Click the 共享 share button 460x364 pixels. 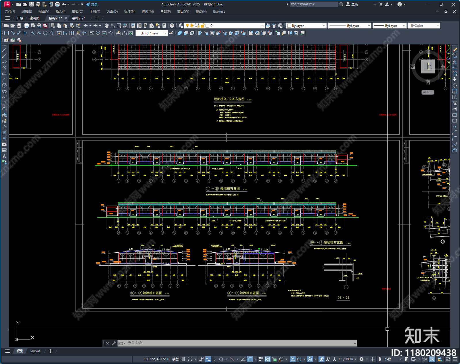pyautogui.click(x=92, y=4)
